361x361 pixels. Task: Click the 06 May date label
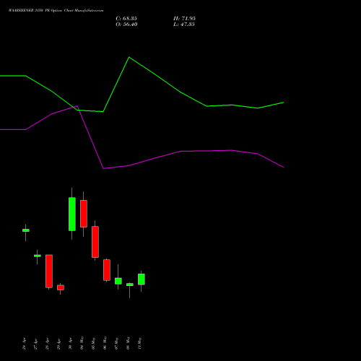point(105,343)
